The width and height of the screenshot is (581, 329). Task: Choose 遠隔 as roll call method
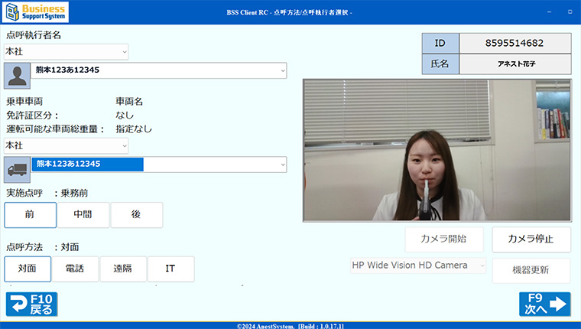122,269
